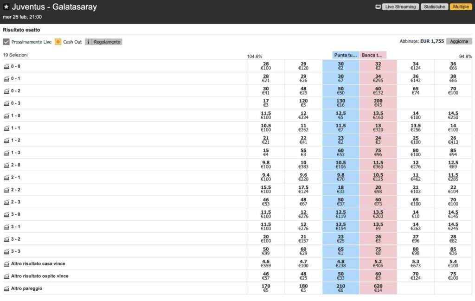
Task: Click the orange Cash Out coin icon
Action: tap(58, 42)
